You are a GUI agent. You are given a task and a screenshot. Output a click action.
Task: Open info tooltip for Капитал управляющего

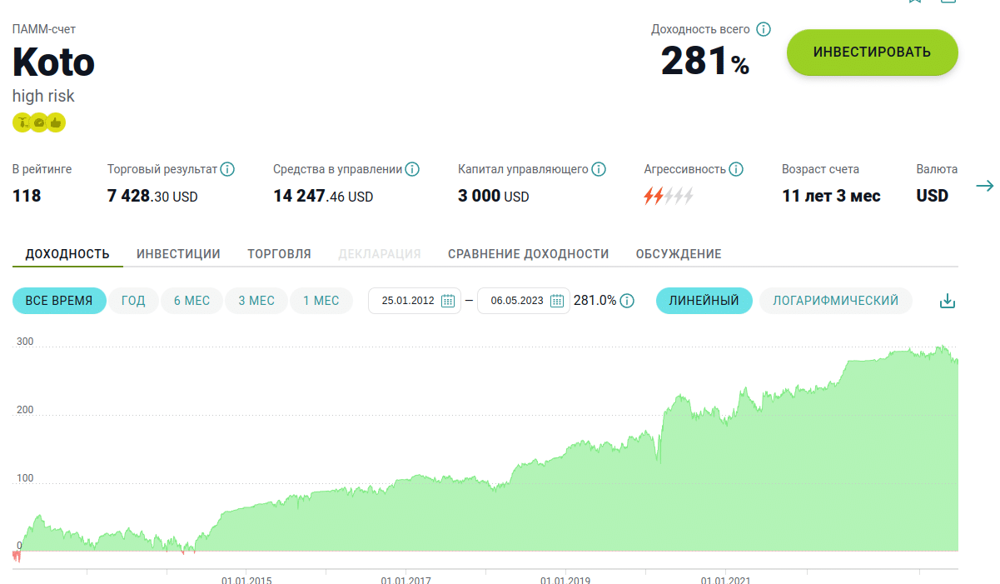(x=598, y=169)
